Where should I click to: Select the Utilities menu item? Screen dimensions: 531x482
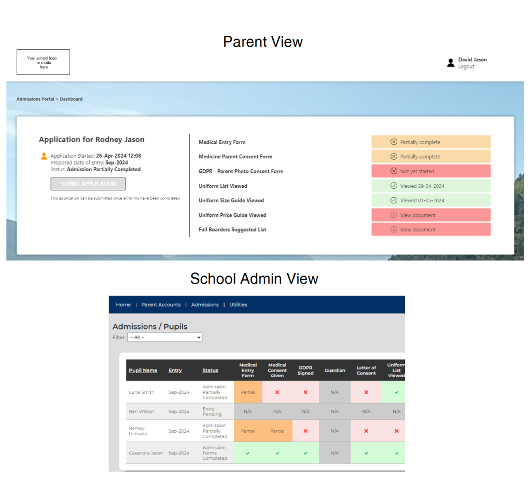pos(238,305)
